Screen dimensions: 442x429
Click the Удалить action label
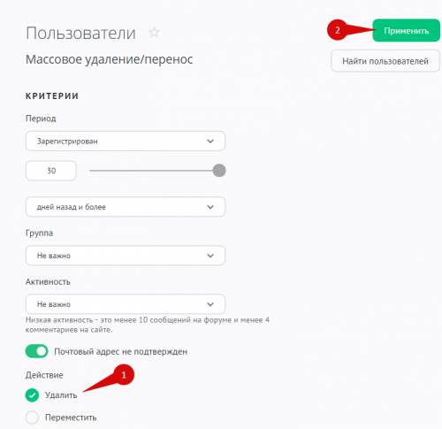[x=61, y=395]
